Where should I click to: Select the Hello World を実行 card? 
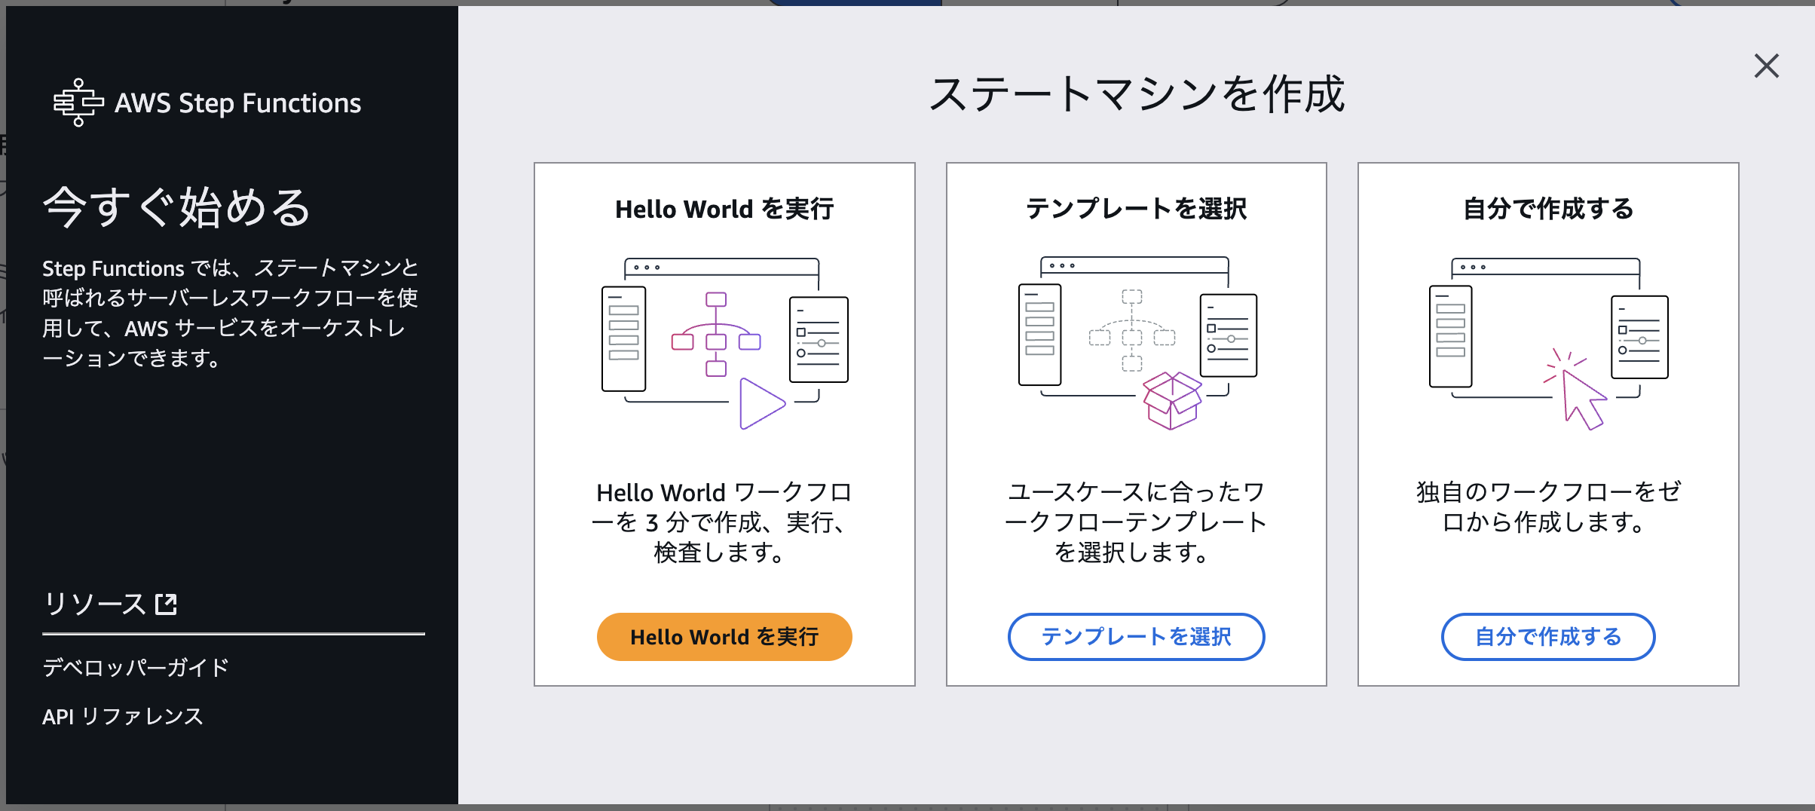pos(724,422)
